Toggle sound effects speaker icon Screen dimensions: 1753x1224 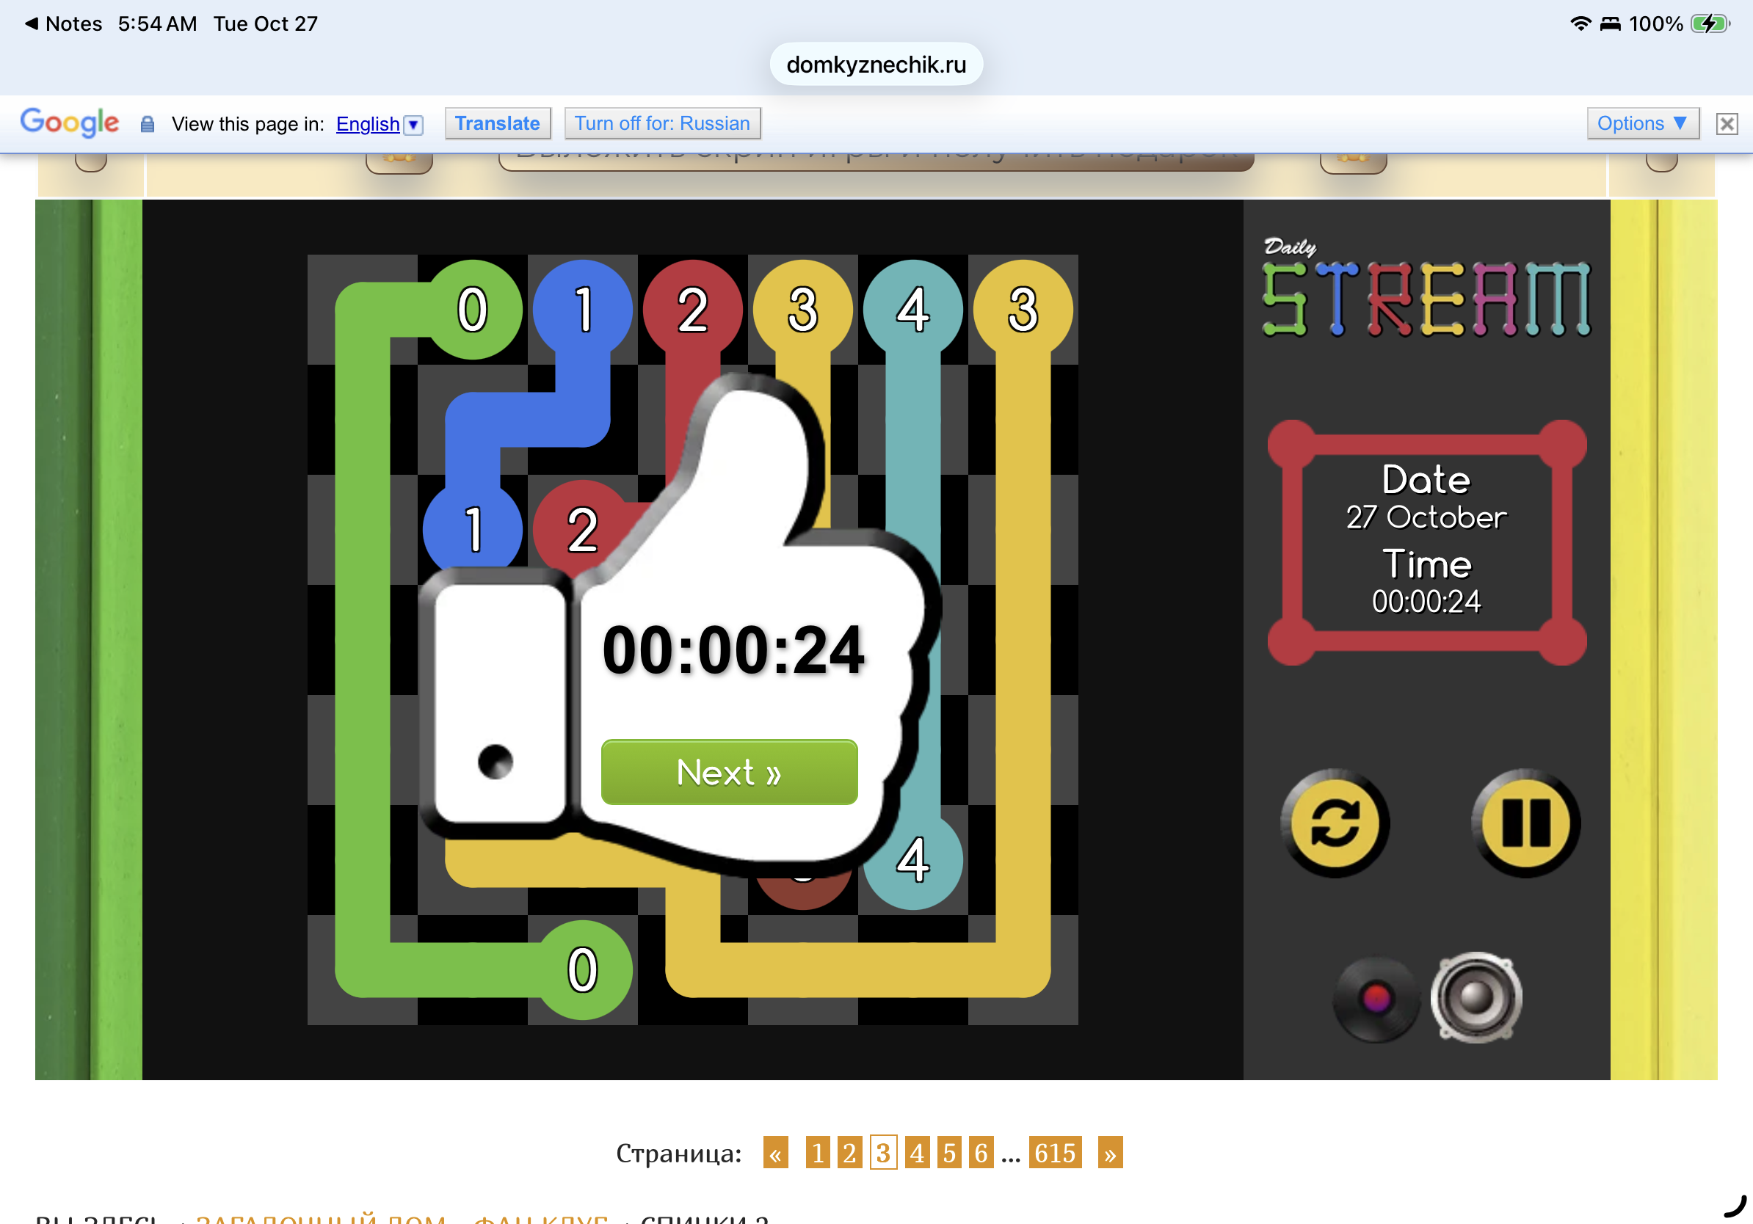[1476, 997]
